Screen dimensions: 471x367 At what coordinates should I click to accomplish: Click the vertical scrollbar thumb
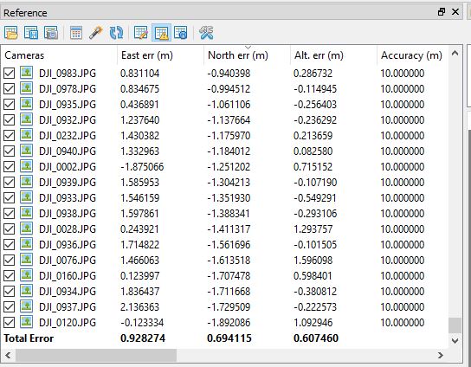[x=455, y=325]
